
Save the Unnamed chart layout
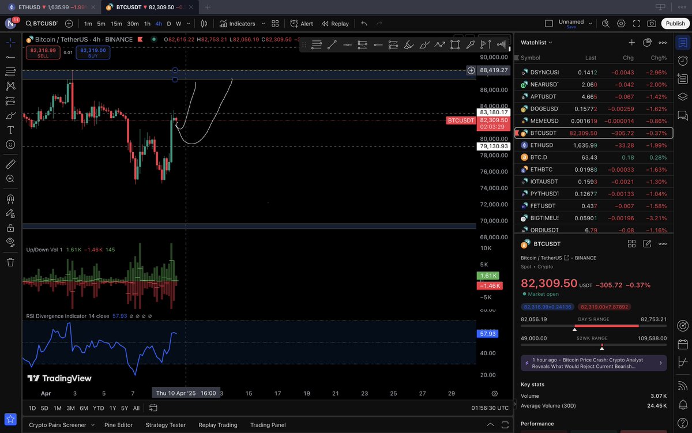[x=571, y=27]
